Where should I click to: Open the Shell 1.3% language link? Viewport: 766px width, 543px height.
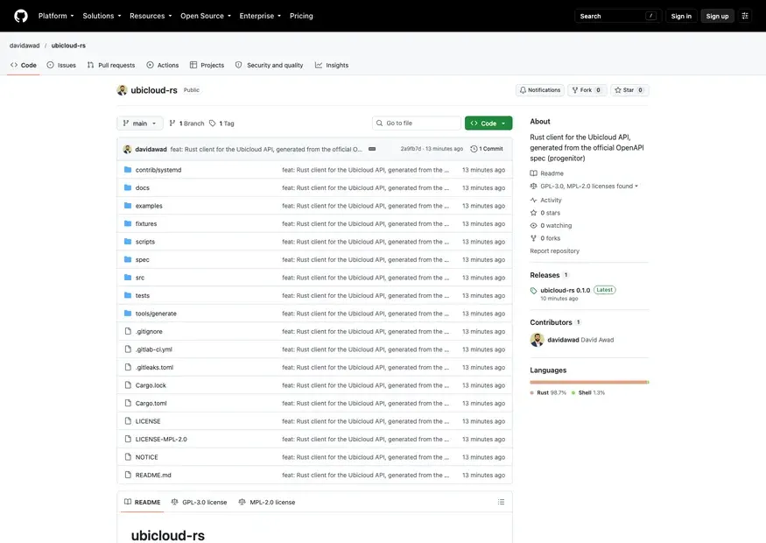click(x=588, y=393)
